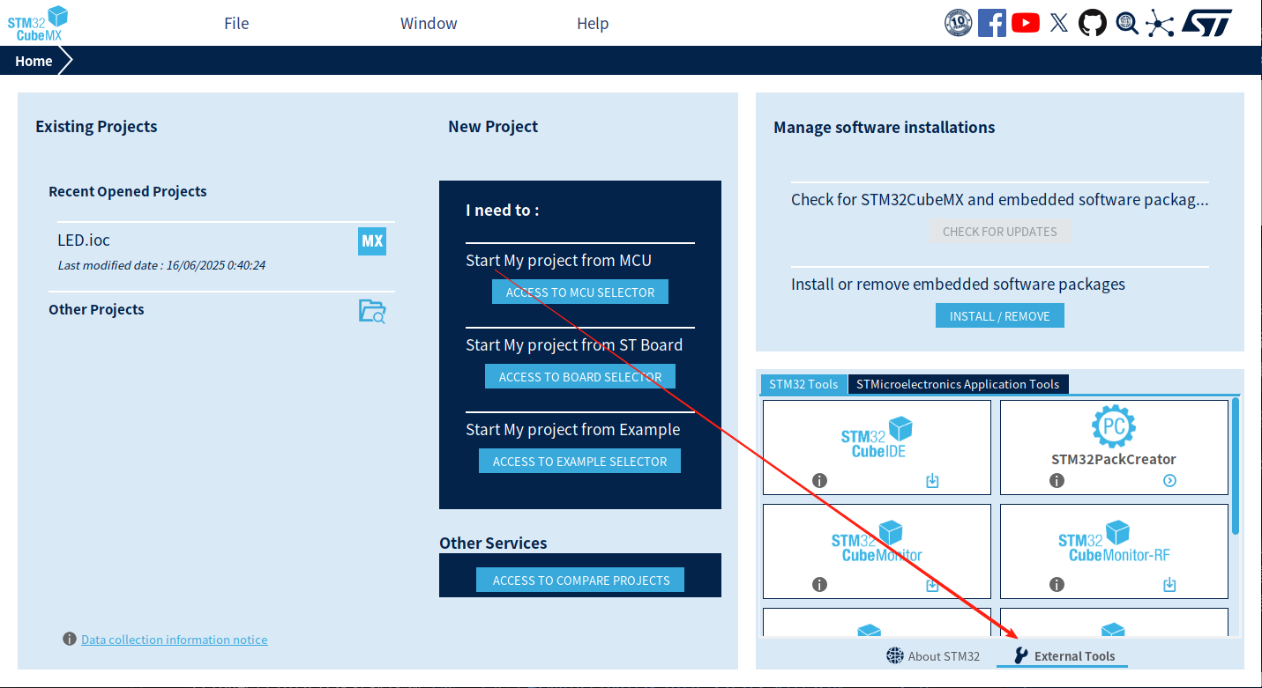Switch to STMicroelectronics Application Tools tab
Viewport: 1262px width, 688px height.
coord(958,384)
